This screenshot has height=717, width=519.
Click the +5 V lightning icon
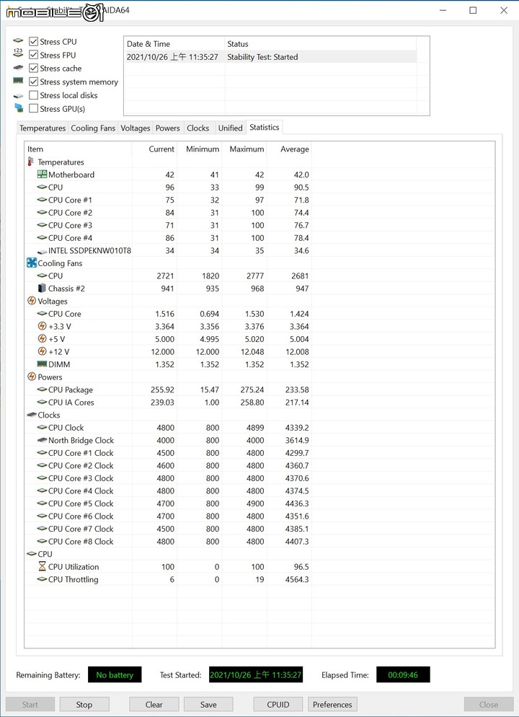pyautogui.click(x=42, y=339)
